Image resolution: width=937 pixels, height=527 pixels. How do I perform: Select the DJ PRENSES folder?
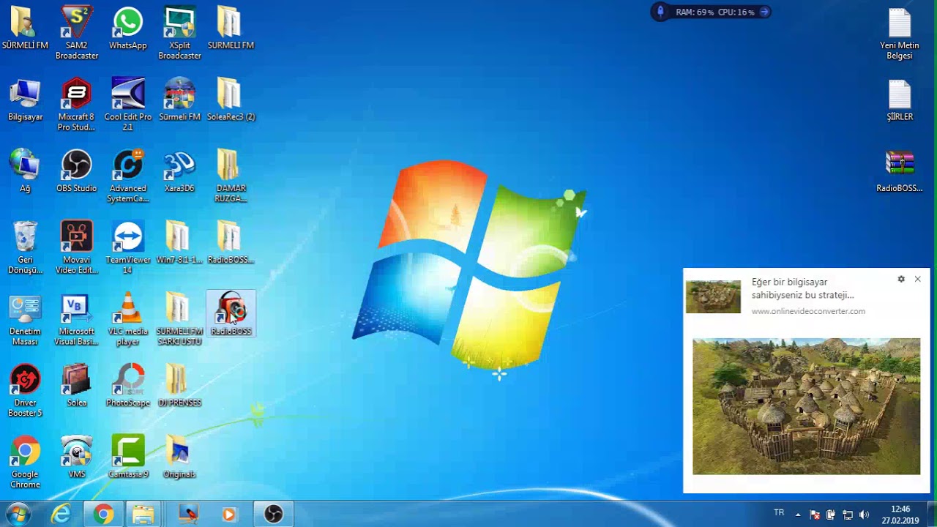coord(179,386)
